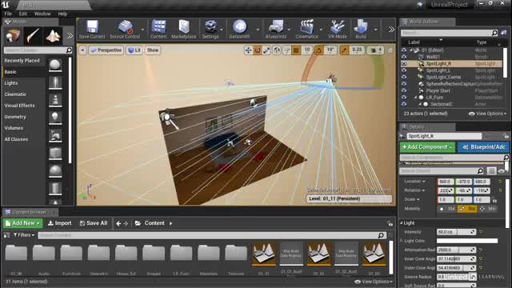Click the Save All button
This screenshot has width=512, height=288.
coord(94,223)
